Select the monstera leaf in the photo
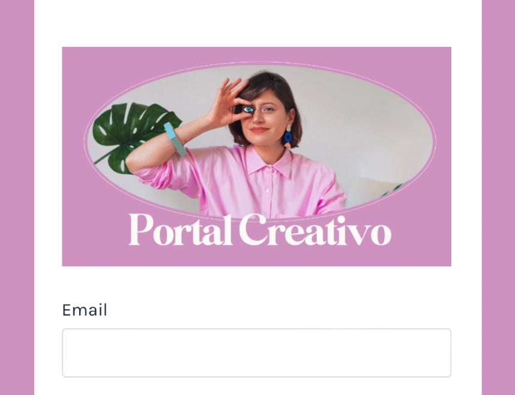Viewport: 515px width, 395px height. pyautogui.click(x=133, y=136)
